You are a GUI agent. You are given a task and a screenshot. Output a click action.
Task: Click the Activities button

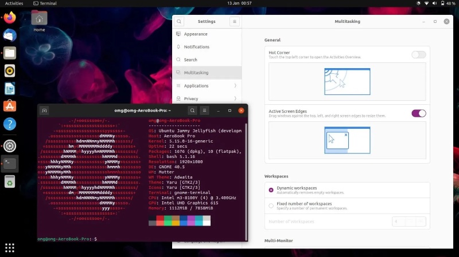[x=14, y=3]
